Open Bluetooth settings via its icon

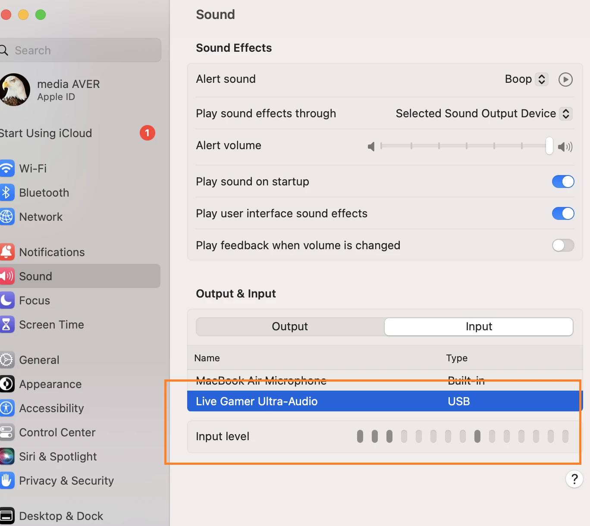[x=6, y=192]
